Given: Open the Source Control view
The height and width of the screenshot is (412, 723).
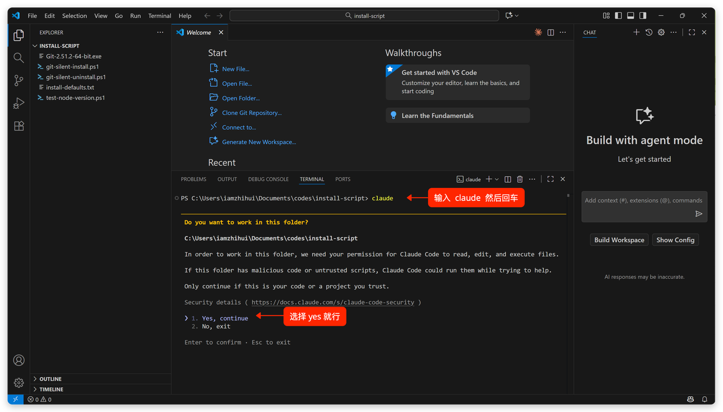Looking at the screenshot, I should pos(19,81).
